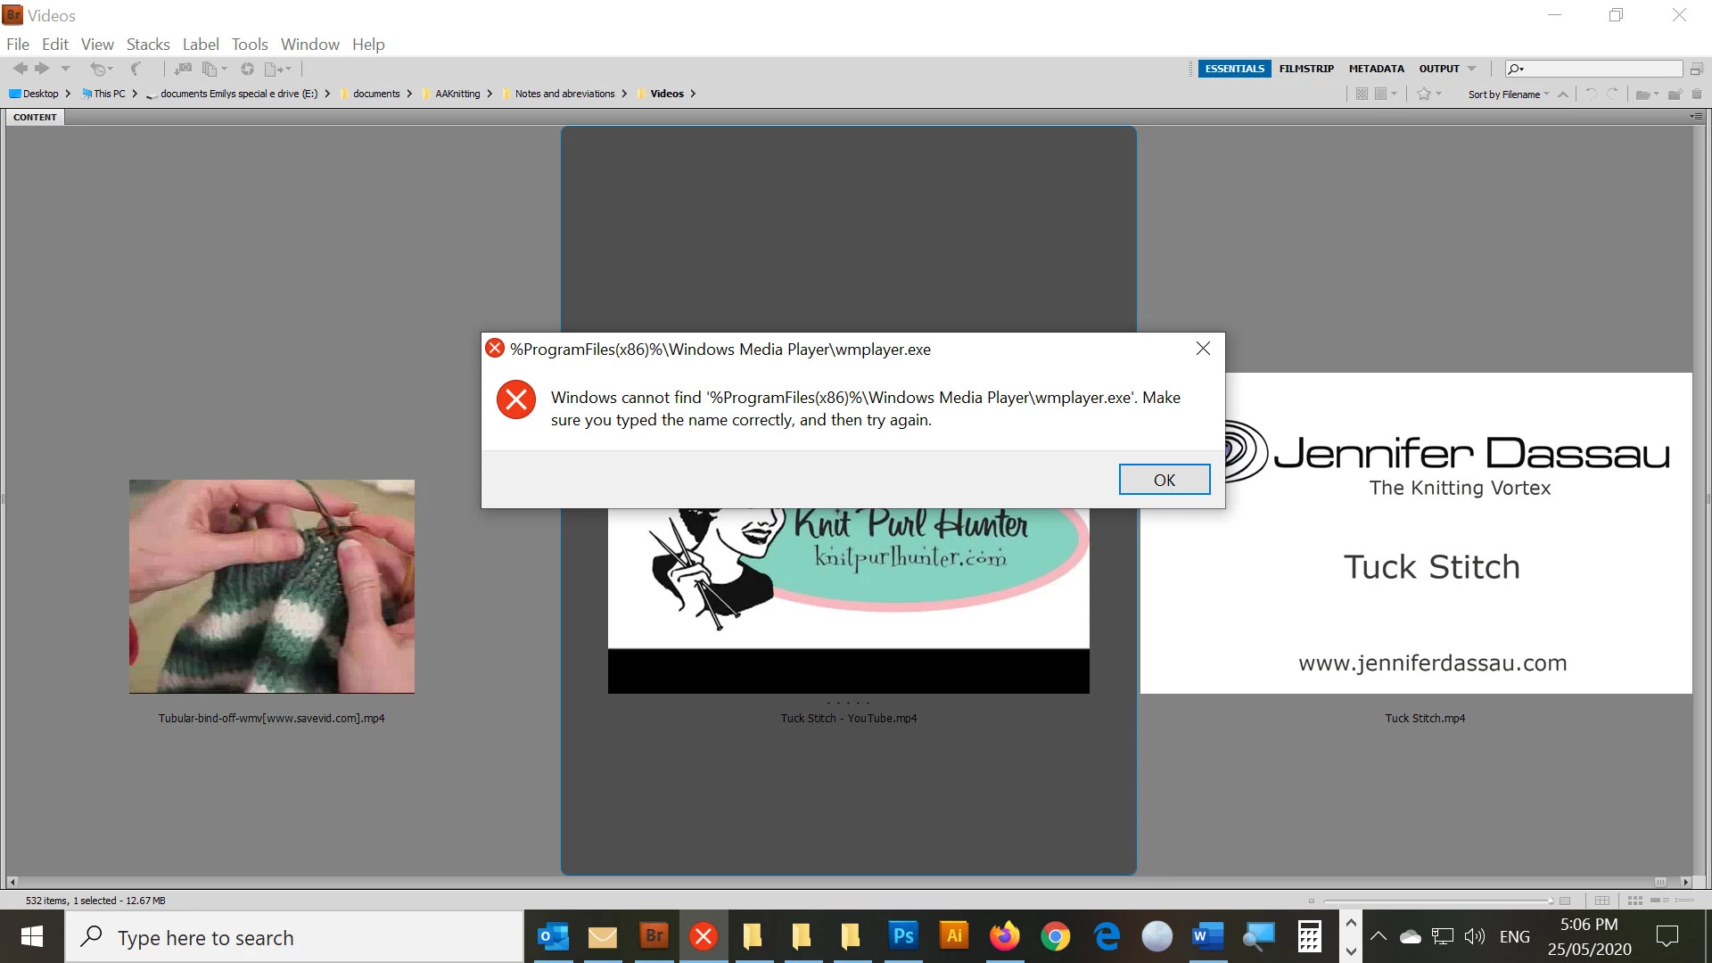Switch to the FILMSTRIP workspace
Screen dimensions: 1712x963
point(1305,69)
